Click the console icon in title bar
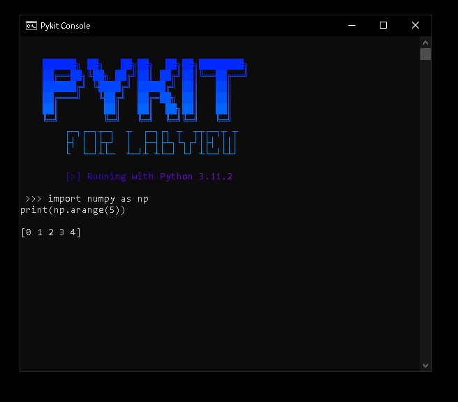 (31, 26)
